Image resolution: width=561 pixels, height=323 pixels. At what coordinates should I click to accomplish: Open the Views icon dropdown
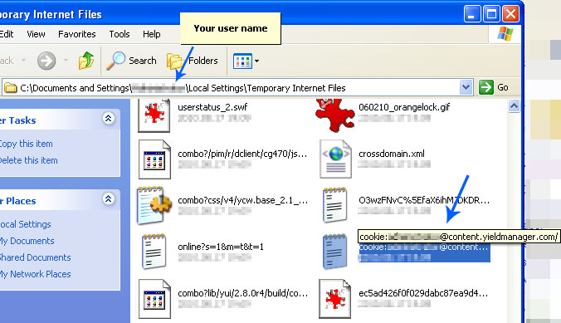pyautogui.click(x=246, y=61)
